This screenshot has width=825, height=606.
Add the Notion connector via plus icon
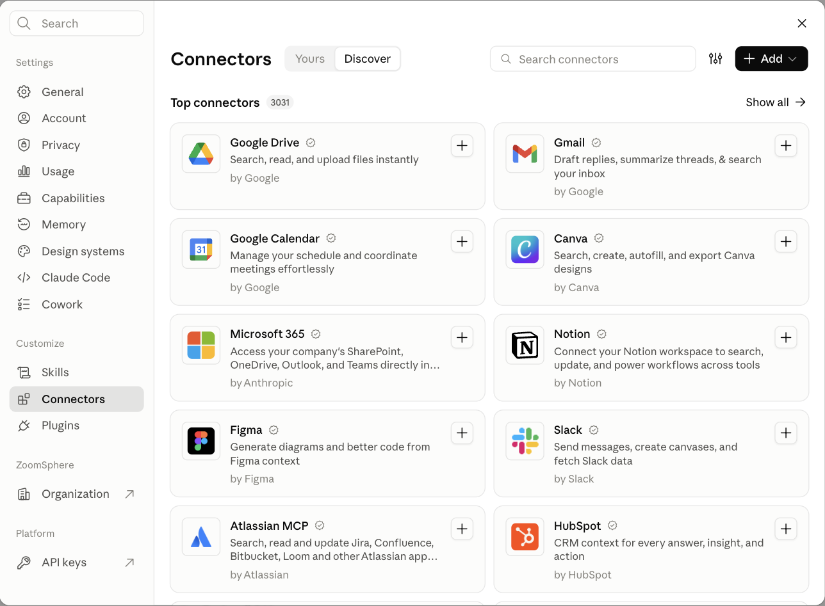tap(786, 337)
